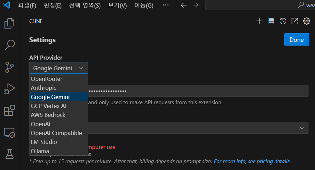Open the pricing details link
315x170 pixels.
tap(252, 161)
